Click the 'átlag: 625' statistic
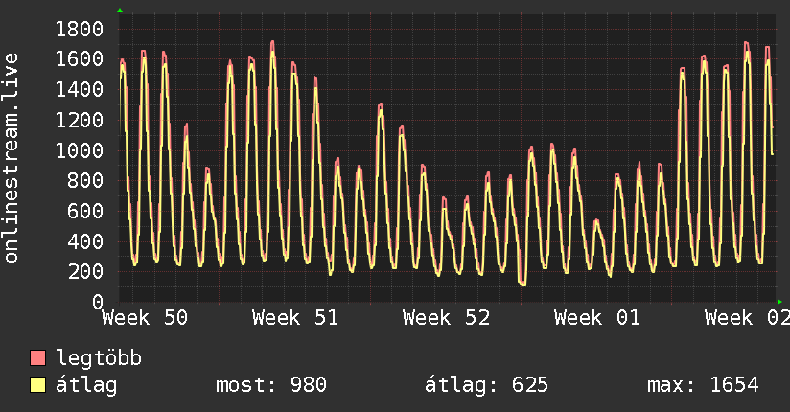 (x=486, y=385)
